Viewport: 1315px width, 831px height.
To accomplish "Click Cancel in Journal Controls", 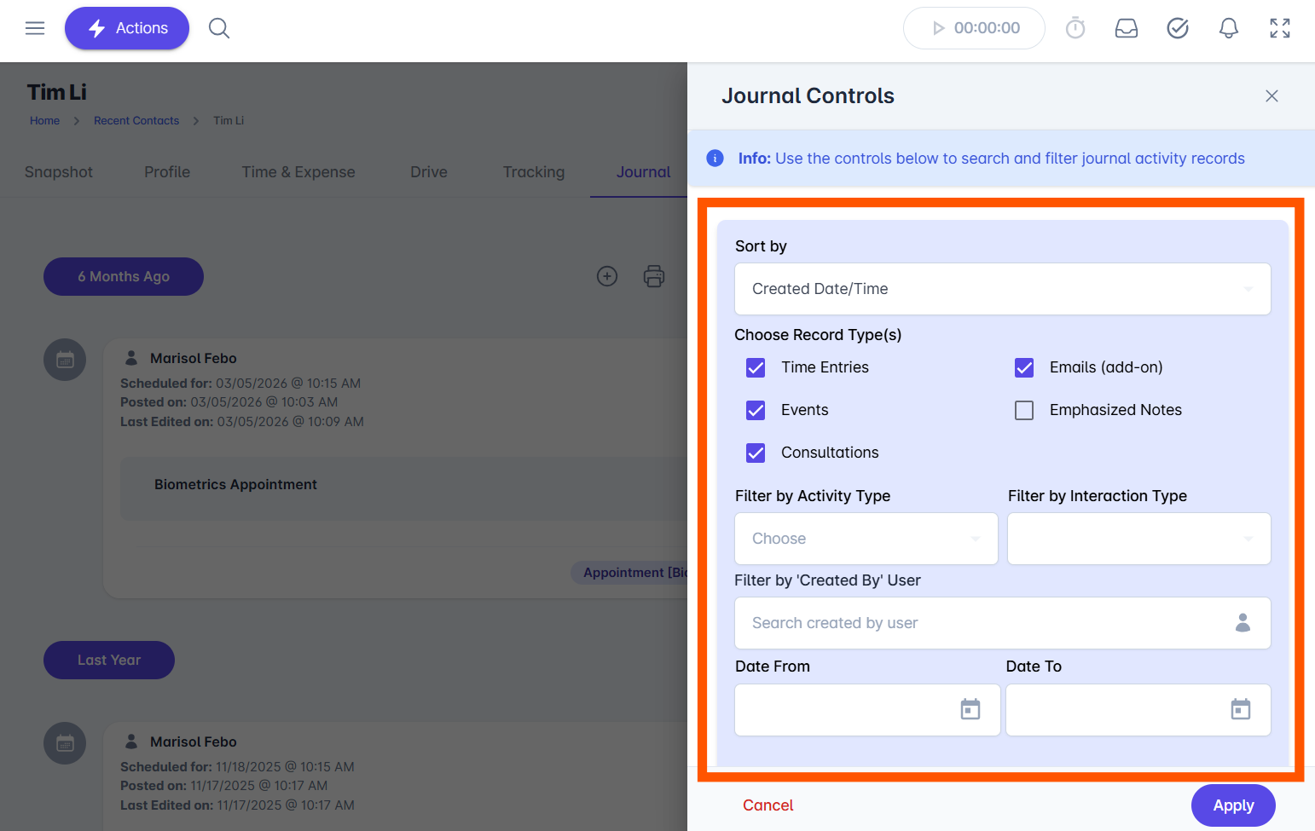I will (768, 805).
